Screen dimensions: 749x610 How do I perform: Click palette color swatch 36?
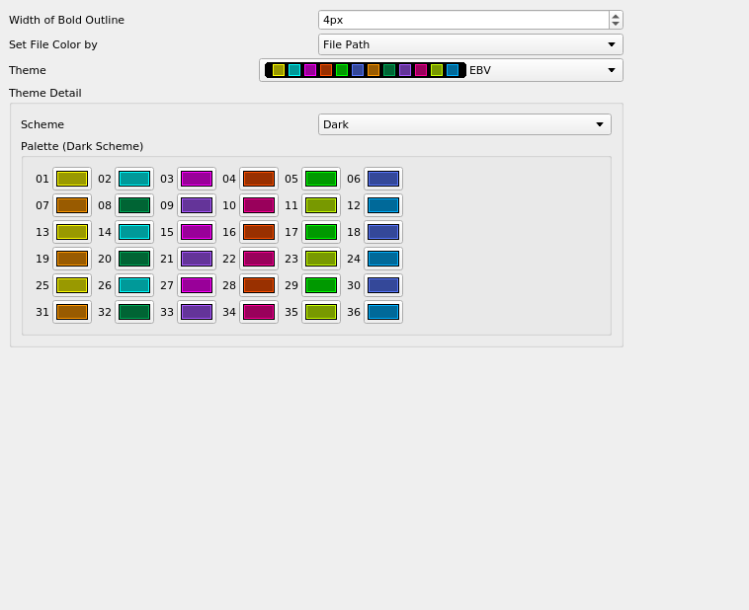pos(383,312)
